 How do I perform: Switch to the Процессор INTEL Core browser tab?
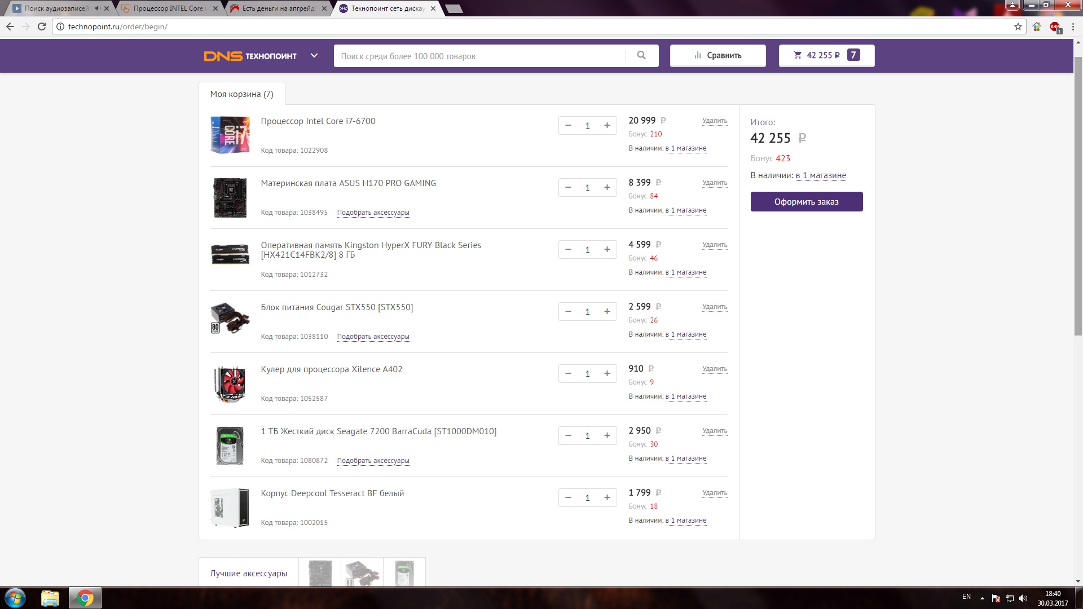point(168,8)
